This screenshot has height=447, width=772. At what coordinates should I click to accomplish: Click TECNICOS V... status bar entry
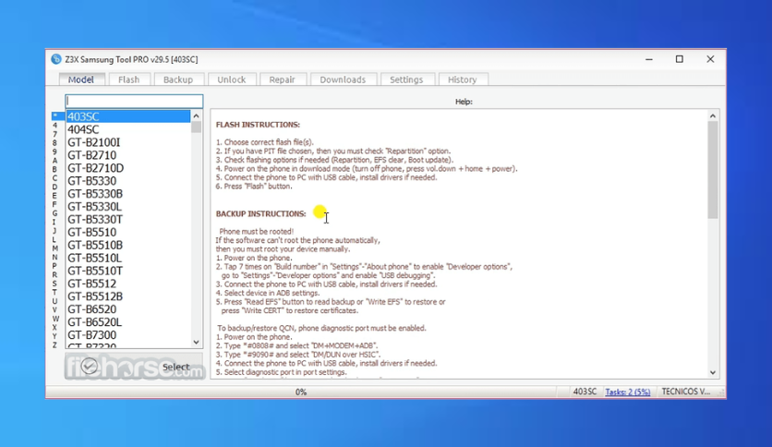tap(686, 392)
